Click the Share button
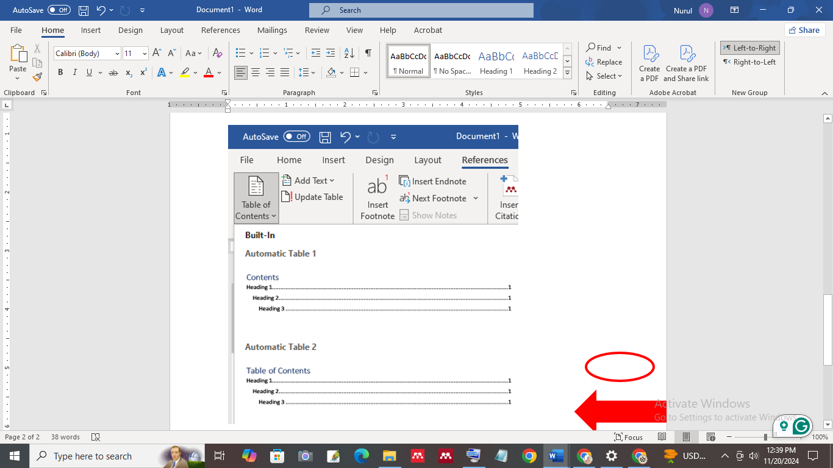Viewport: 833px width, 468px height. tap(804, 30)
